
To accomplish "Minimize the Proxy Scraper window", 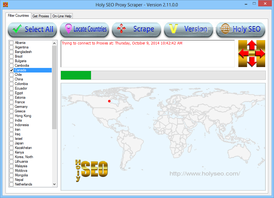I will point(246,4).
